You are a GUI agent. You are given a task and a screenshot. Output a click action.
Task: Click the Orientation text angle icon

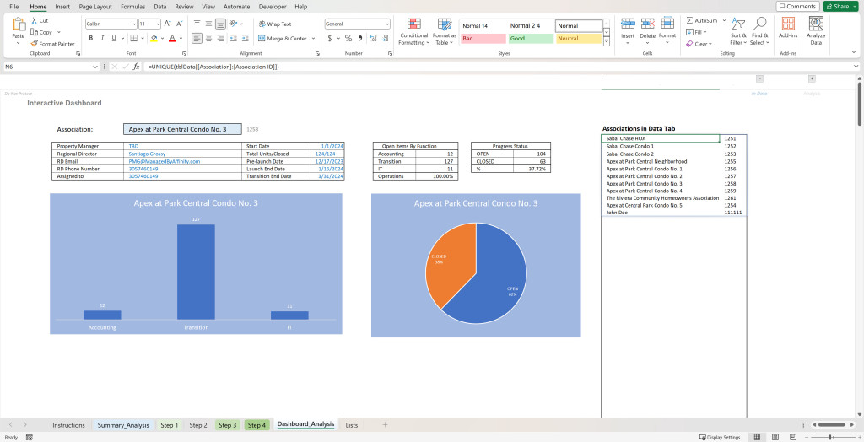[234, 24]
